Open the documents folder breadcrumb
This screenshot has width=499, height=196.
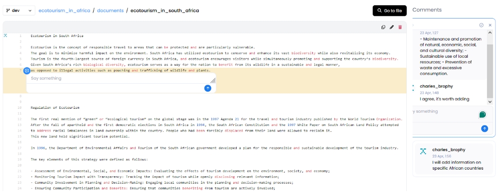point(111,11)
